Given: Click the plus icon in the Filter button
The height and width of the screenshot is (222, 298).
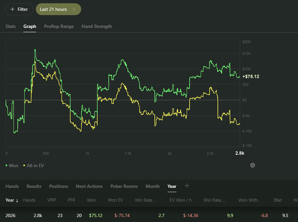Looking at the screenshot, I should (x=12, y=9).
